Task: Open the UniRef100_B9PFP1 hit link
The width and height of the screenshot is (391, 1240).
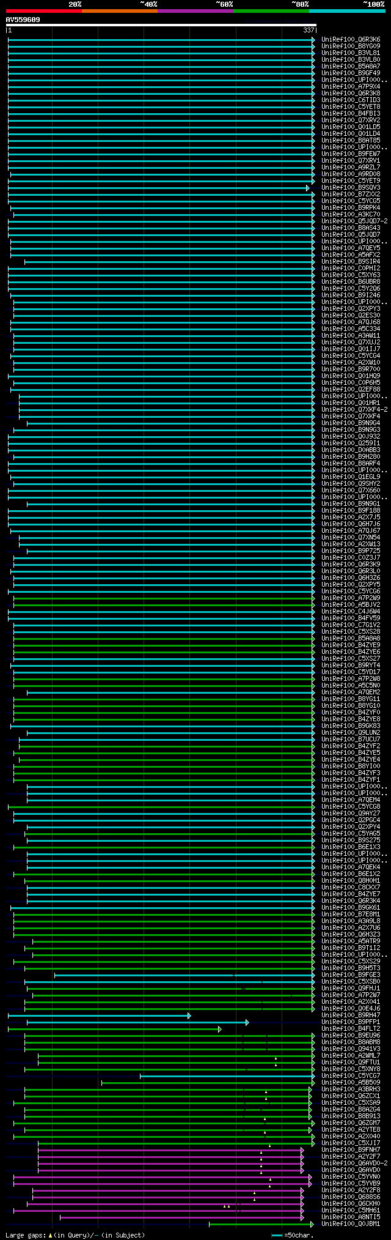Action: (x=351, y=1022)
